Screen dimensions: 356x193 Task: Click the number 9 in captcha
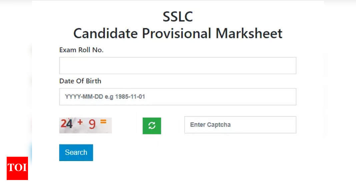92,124
